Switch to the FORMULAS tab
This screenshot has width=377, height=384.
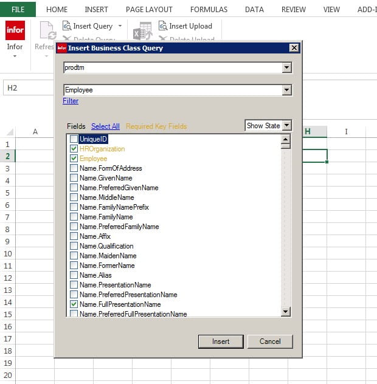209,10
